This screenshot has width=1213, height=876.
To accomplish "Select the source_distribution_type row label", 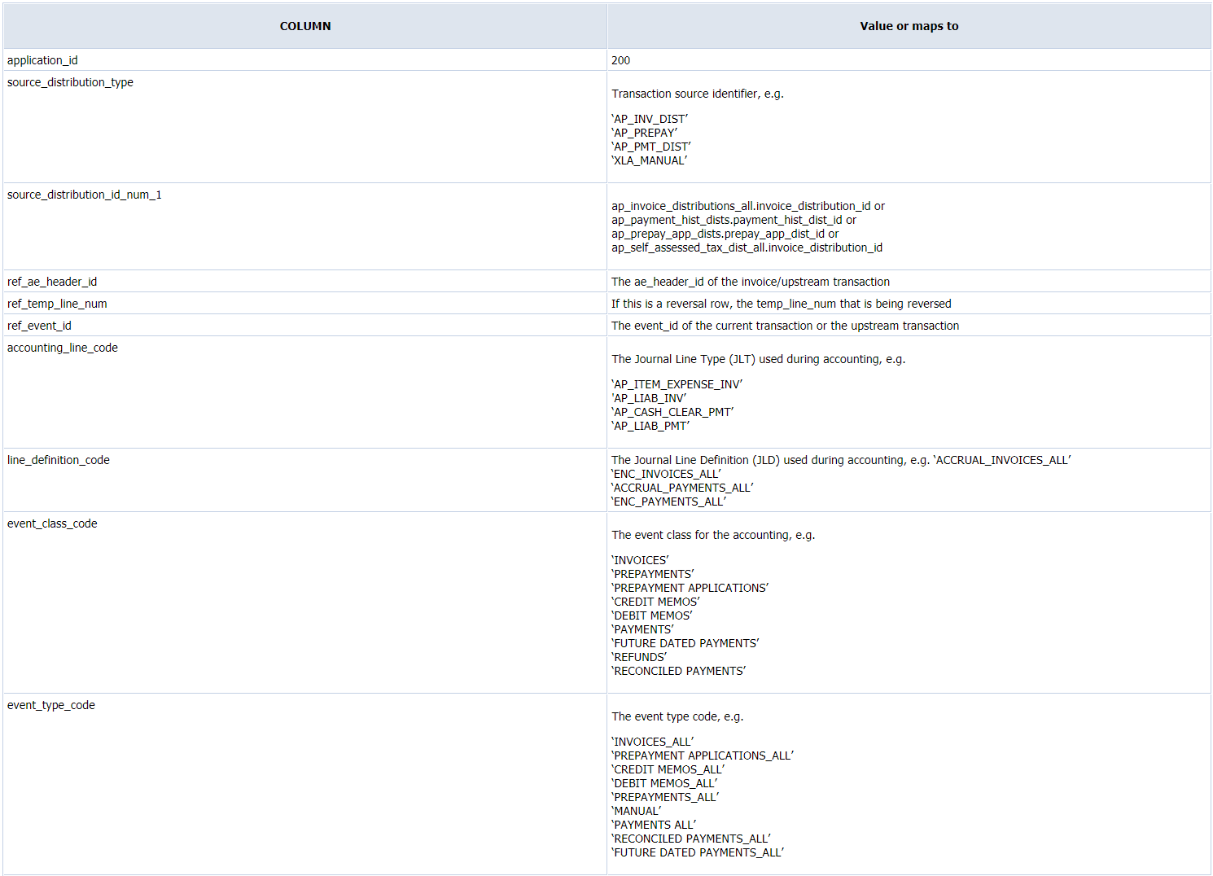I will pyautogui.click(x=70, y=82).
